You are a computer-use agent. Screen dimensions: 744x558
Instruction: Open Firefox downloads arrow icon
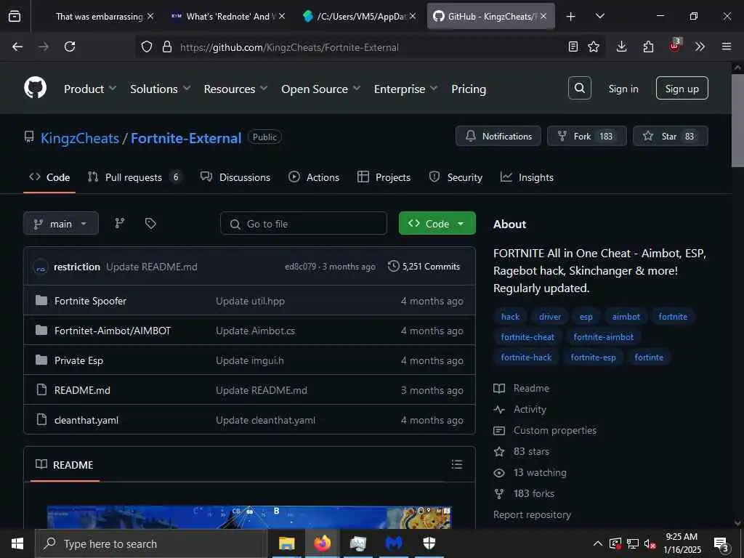point(622,46)
